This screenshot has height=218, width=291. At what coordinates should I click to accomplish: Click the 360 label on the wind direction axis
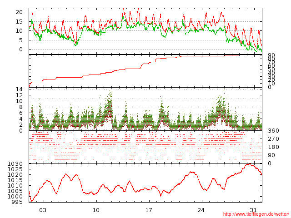coord(273,131)
